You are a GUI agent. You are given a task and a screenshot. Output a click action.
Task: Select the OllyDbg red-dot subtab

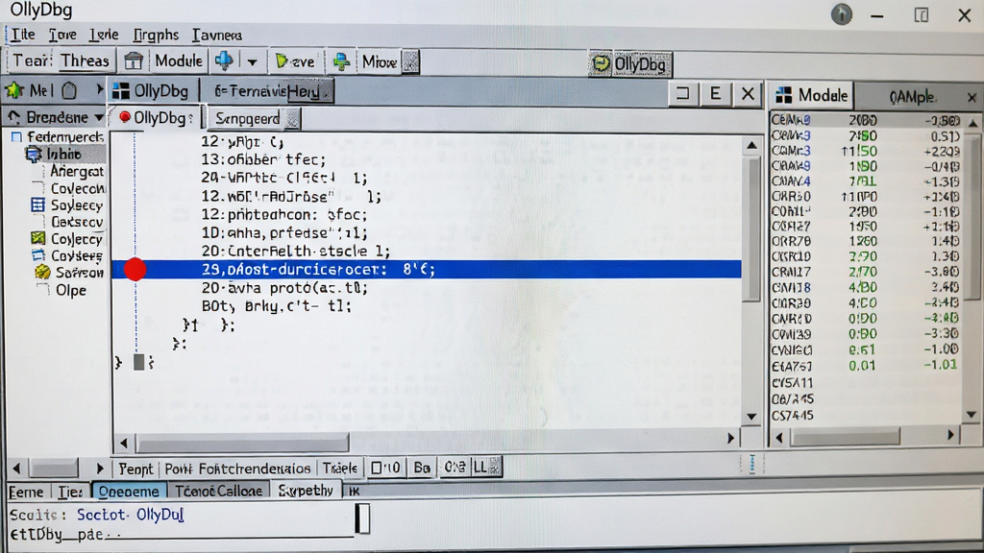coord(155,118)
